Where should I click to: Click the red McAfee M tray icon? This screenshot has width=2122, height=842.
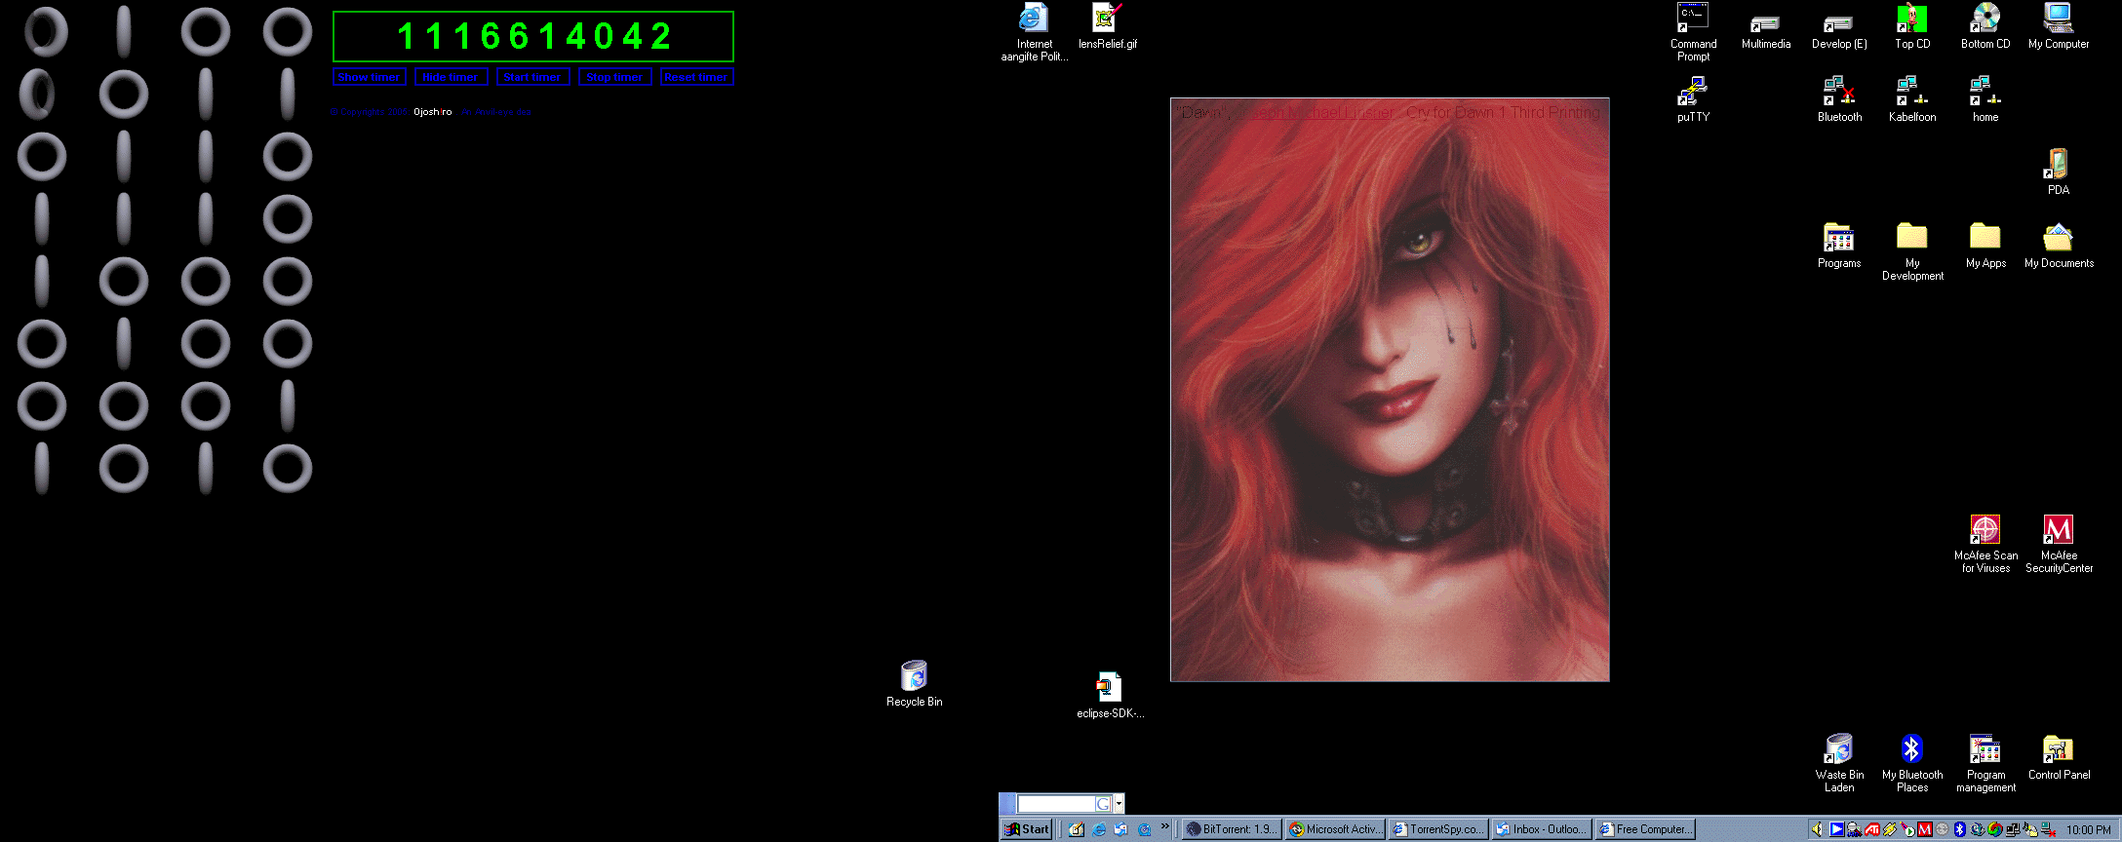(x=1925, y=829)
